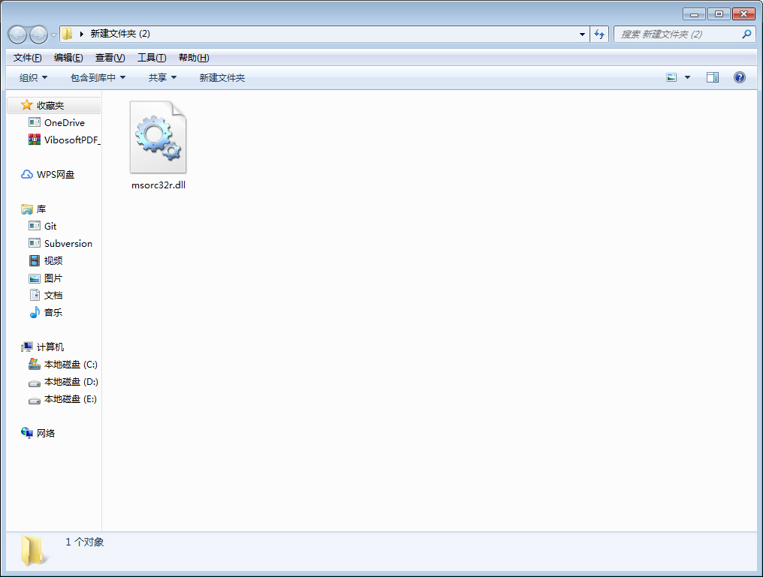Select the msorc32r.dll file icon
This screenshot has width=763, height=577.
tap(158, 138)
